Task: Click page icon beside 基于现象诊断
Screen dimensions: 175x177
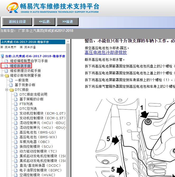Action: (x=11, y=85)
